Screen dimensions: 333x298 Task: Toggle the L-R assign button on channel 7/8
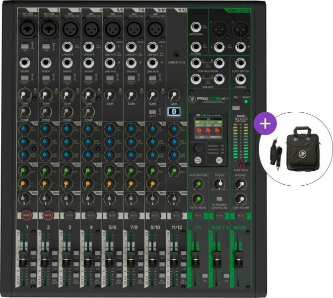pos(140,264)
